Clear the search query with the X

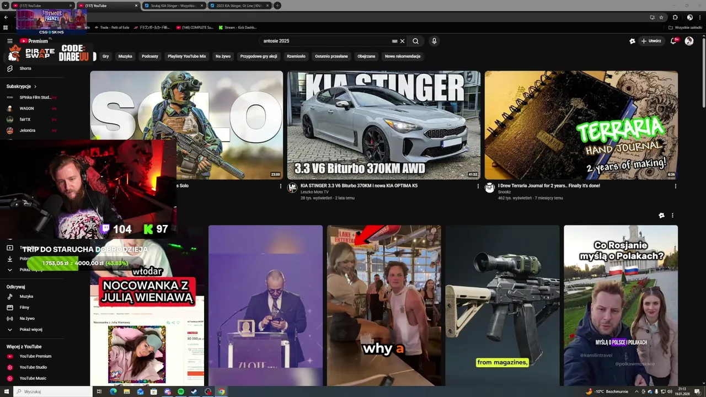pyautogui.click(x=402, y=41)
